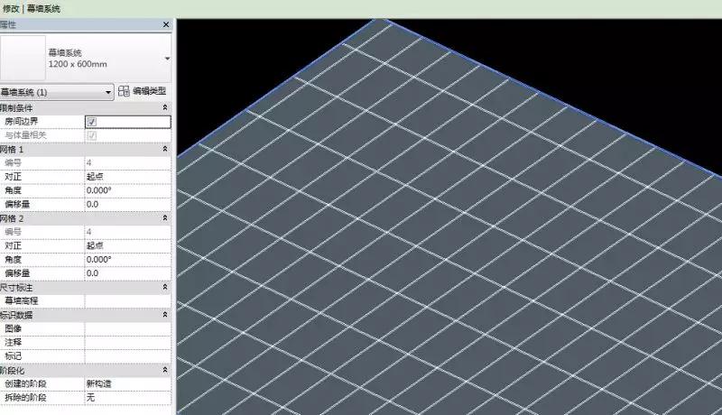Image resolution: width=722 pixels, height=415 pixels.
Task: Collapse the Dimensions (尺寸标注) section
Action: coord(165,287)
